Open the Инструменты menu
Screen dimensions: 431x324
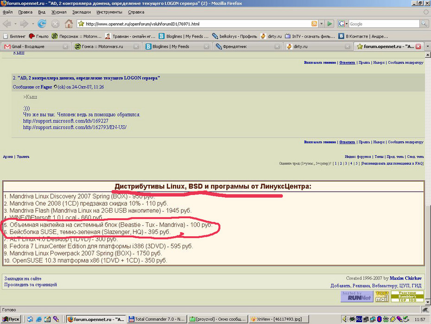click(x=109, y=12)
